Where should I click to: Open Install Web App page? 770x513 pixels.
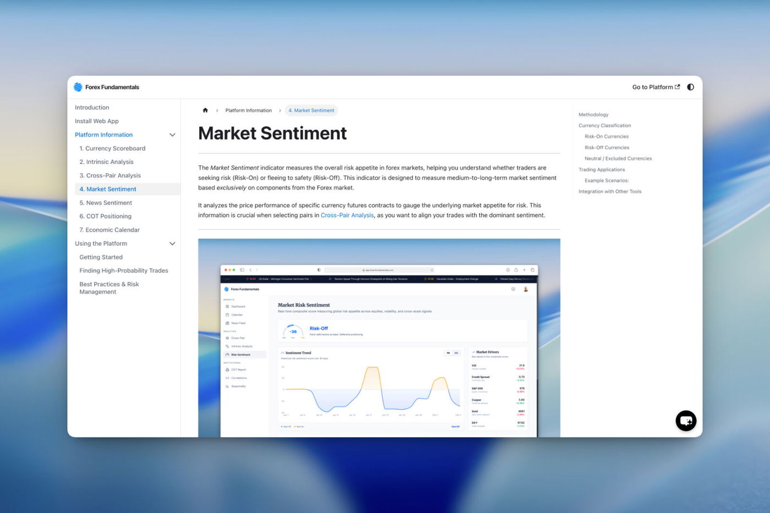97,121
